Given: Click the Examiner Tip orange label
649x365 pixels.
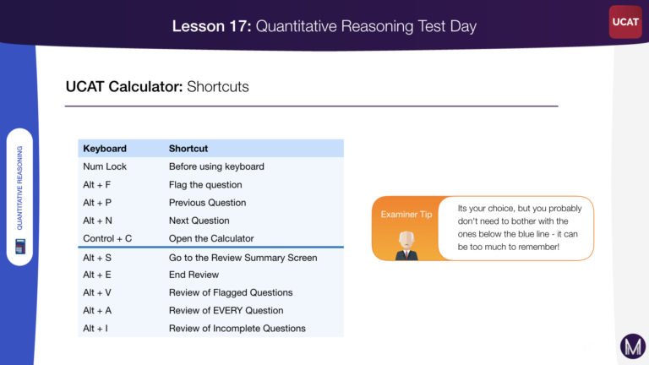Looking at the screenshot, I should 406,214.
